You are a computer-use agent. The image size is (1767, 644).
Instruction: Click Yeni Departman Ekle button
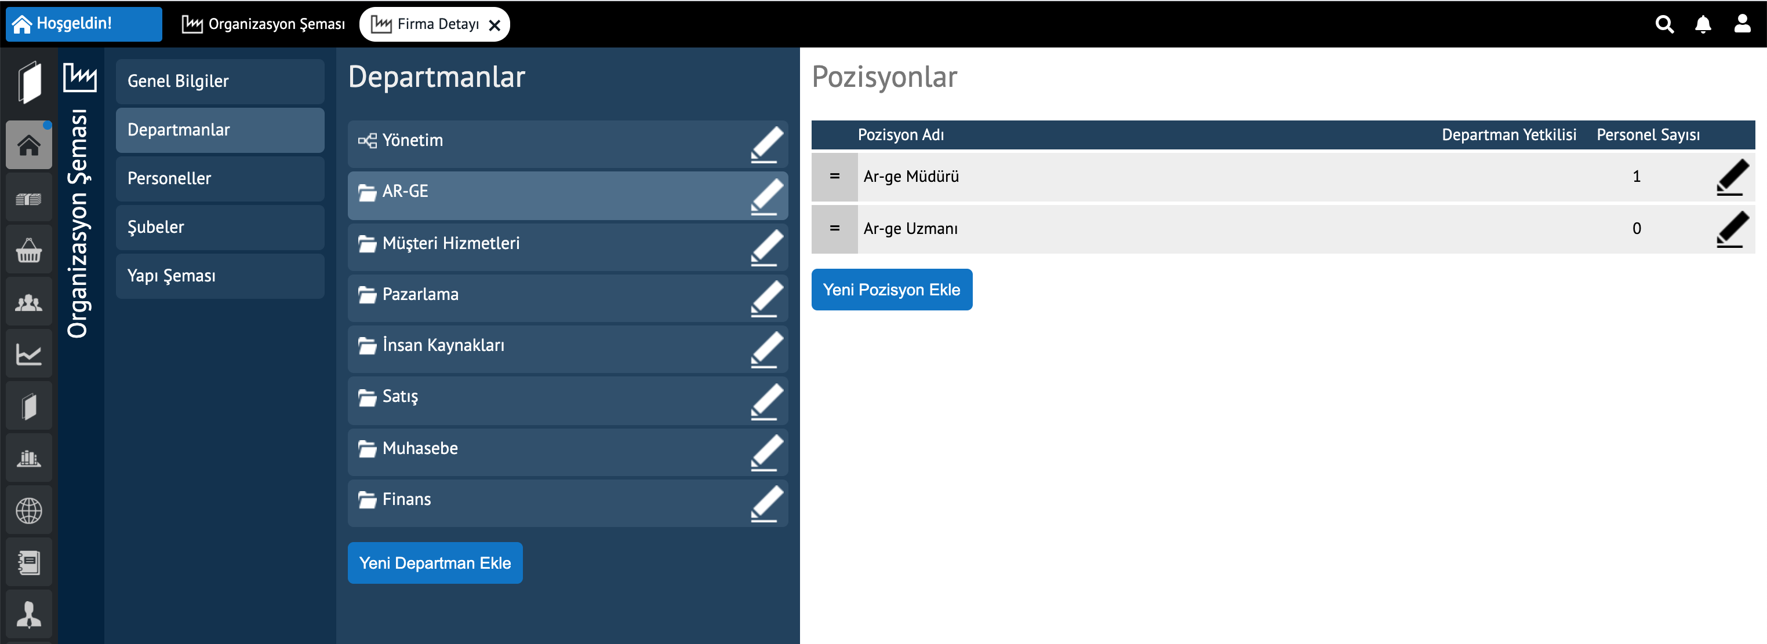(435, 563)
